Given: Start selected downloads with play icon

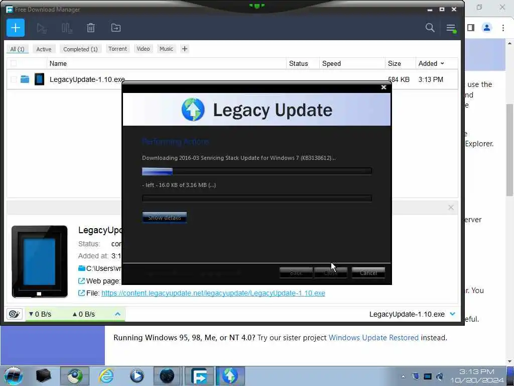Looking at the screenshot, I should (x=42, y=28).
